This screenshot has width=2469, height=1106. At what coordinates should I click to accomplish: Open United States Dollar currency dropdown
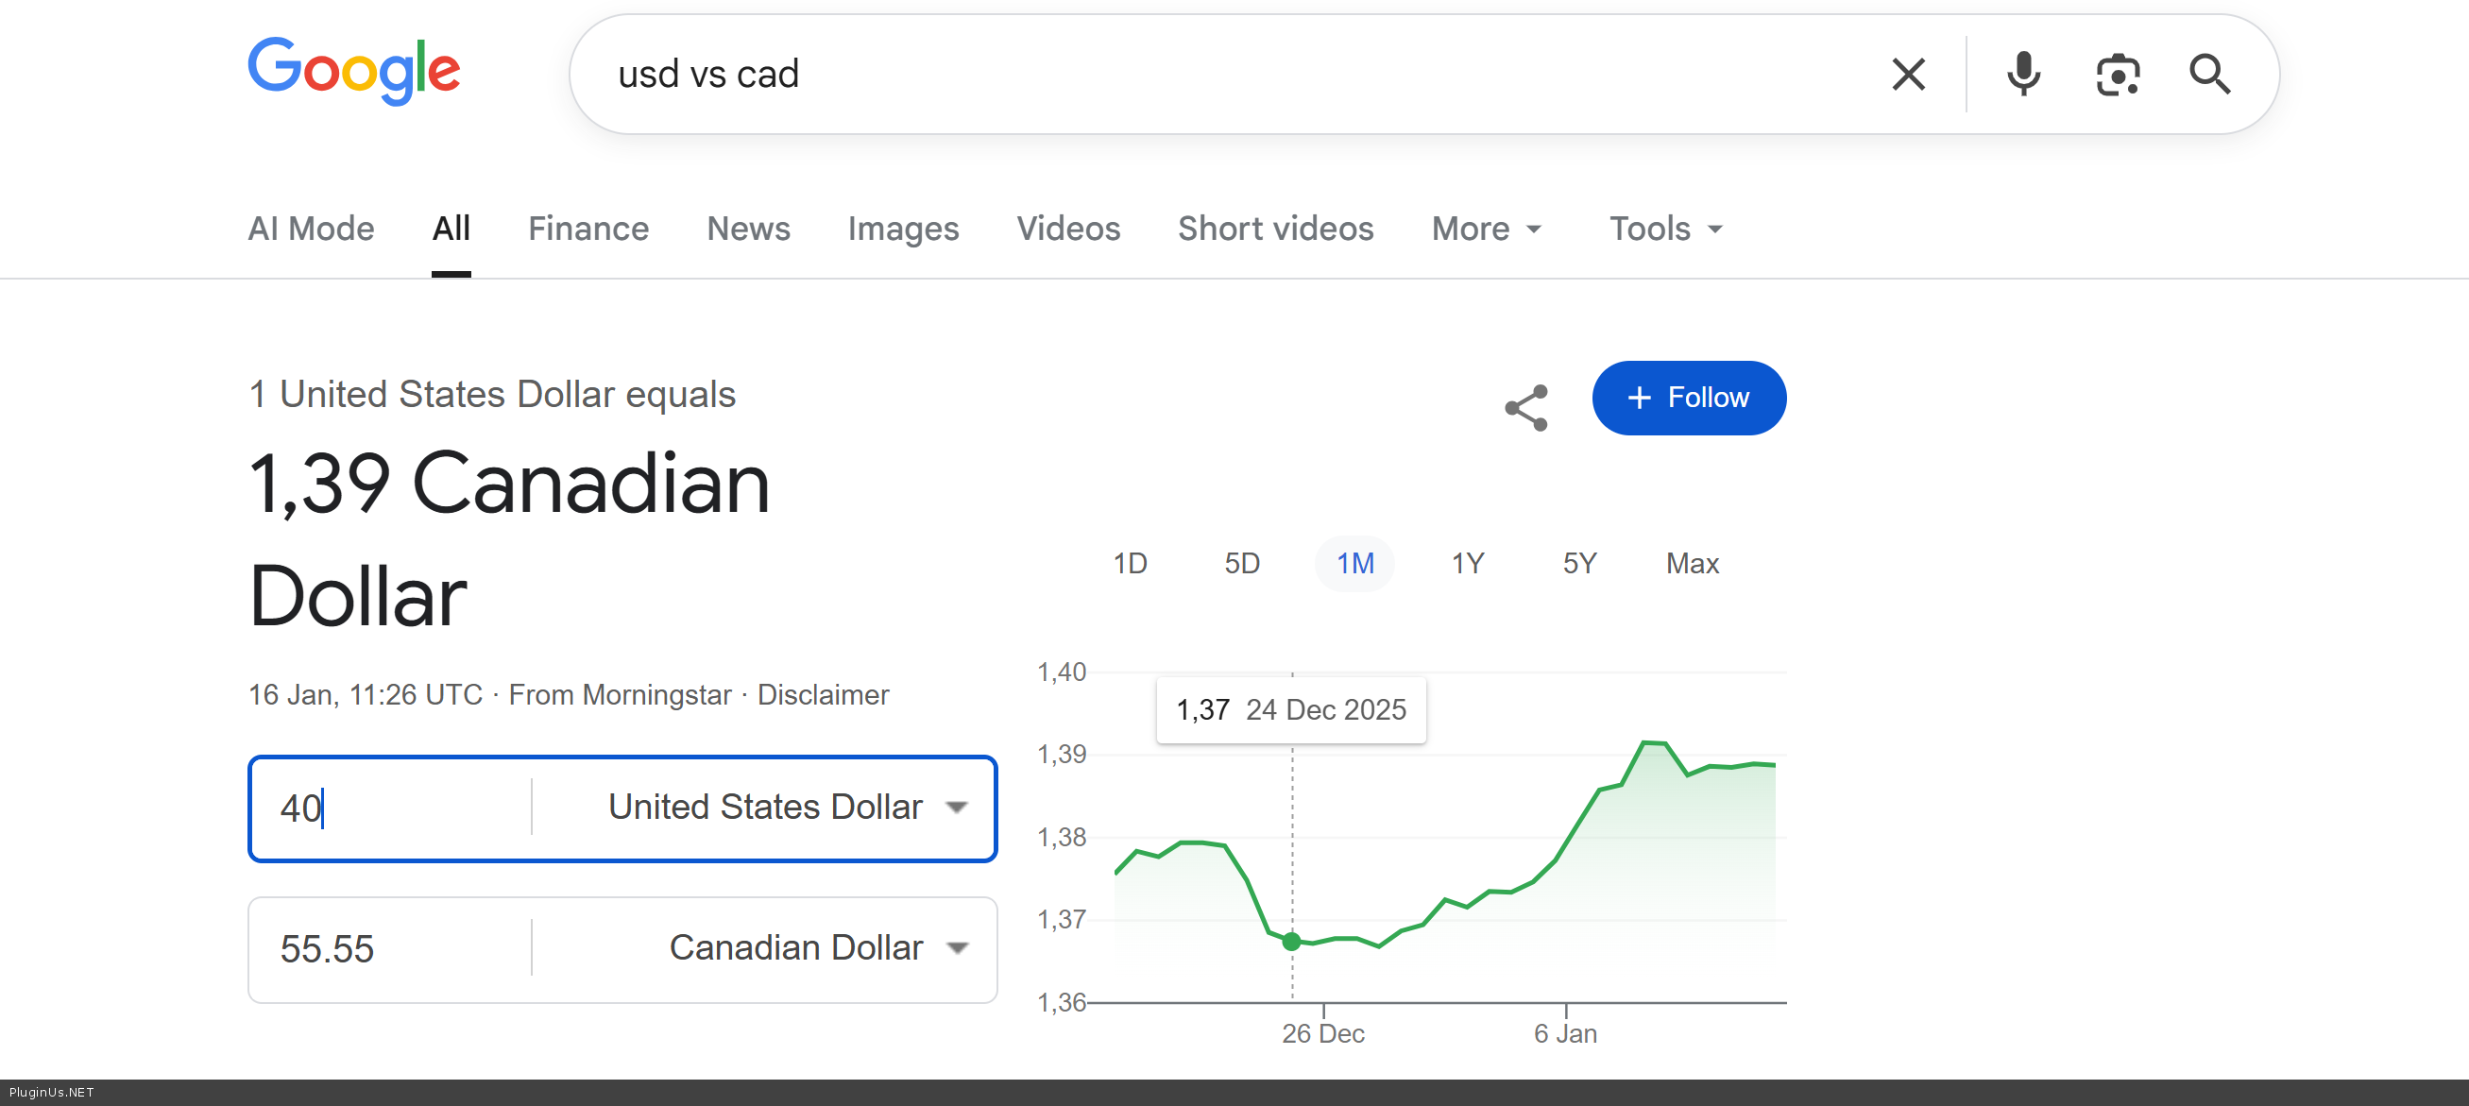[786, 807]
